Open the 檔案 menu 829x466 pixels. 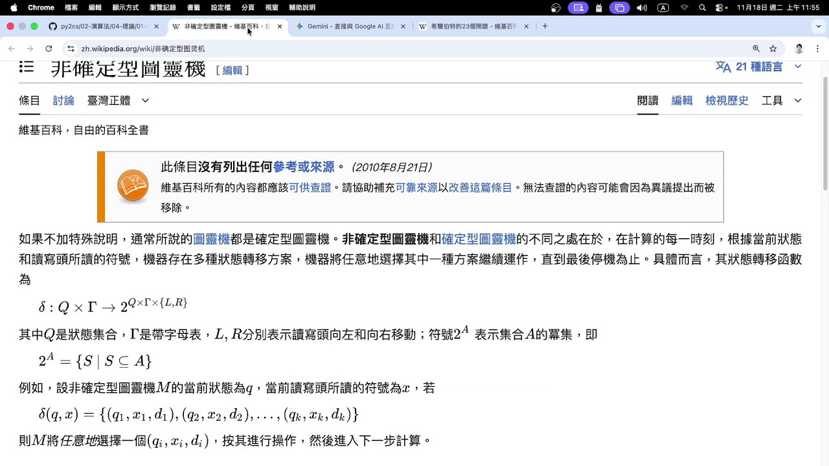(x=71, y=8)
